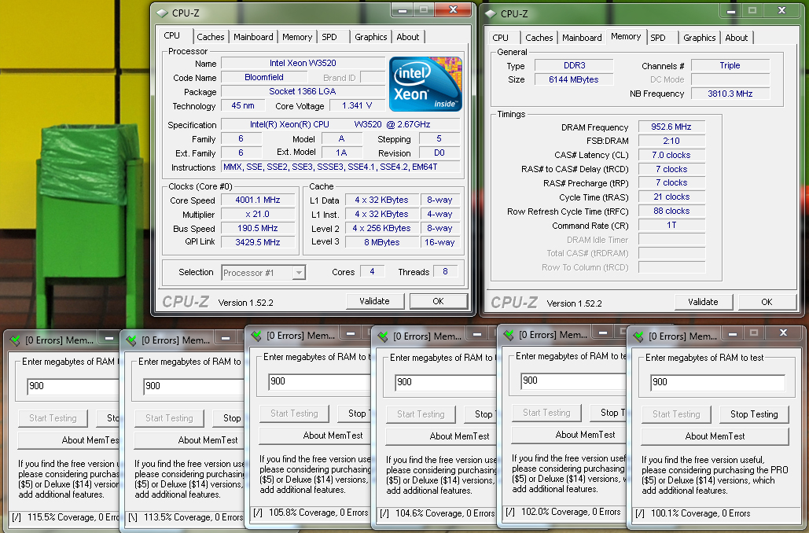
Task: Click the green check icon of the 105.8% Coverage MemTest
Action: [x=256, y=336]
